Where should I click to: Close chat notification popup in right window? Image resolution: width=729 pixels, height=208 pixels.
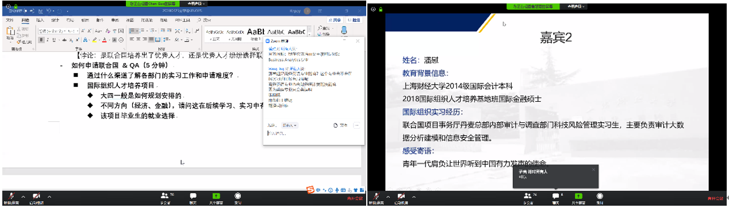pyautogui.click(x=594, y=170)
